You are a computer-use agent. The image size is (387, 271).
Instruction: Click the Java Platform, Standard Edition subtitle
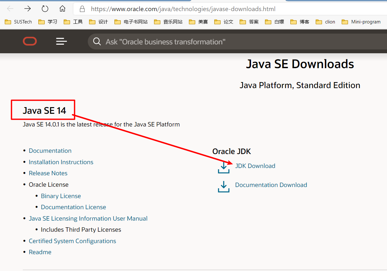pyautogui.click(x=300, y=85)
